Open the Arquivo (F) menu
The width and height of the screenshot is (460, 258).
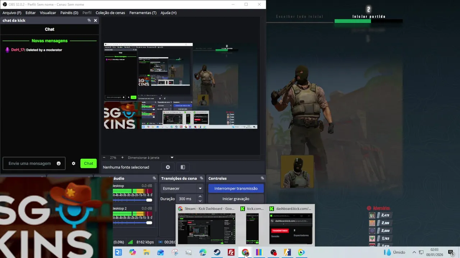(x=12, y=13)
